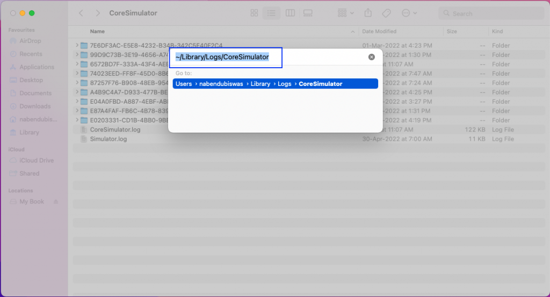This screenshot has height=297, width=550.
Task: Expand the 6572BD7F folder
Action: [x=77, y=64]
